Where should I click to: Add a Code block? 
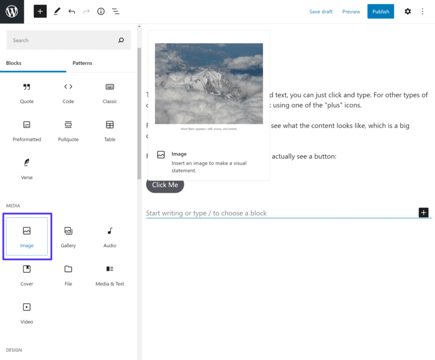click(x=68, y=92)
